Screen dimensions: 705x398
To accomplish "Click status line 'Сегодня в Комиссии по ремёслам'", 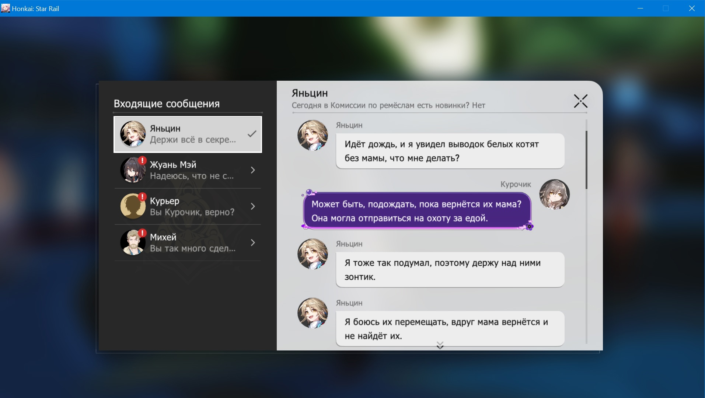I will point(388,105).
